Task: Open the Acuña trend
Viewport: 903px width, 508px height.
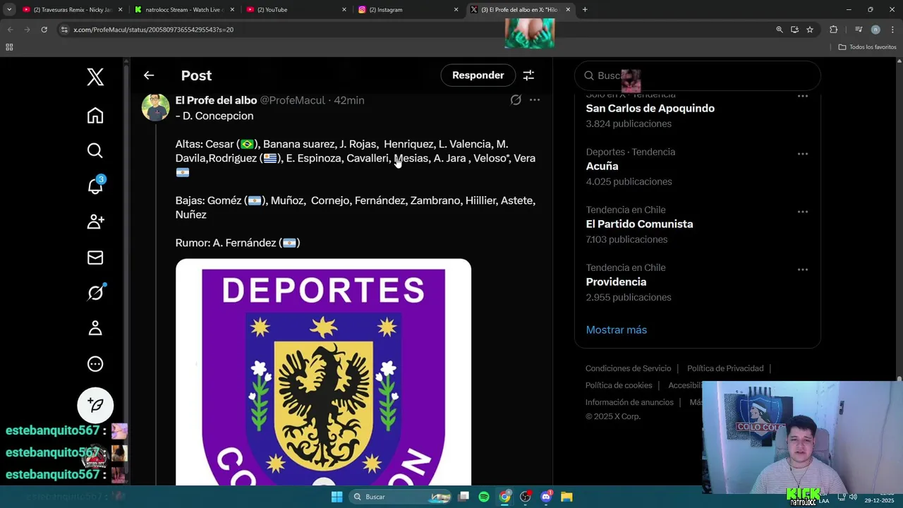Action: click(602, 167)
